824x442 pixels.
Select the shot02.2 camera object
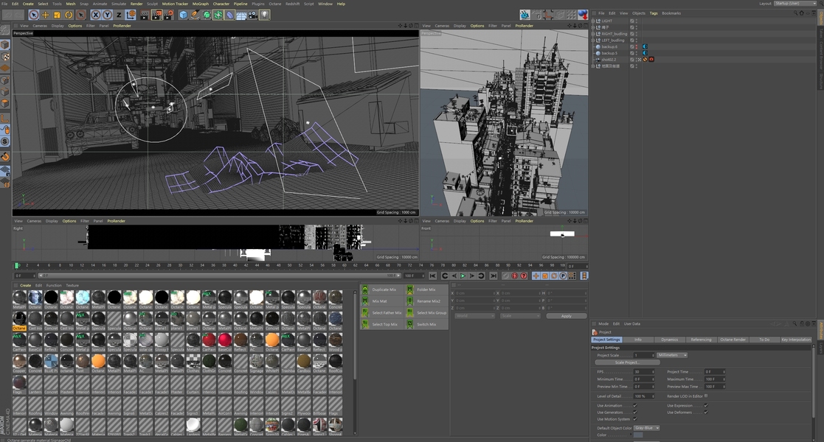point(609,60)
